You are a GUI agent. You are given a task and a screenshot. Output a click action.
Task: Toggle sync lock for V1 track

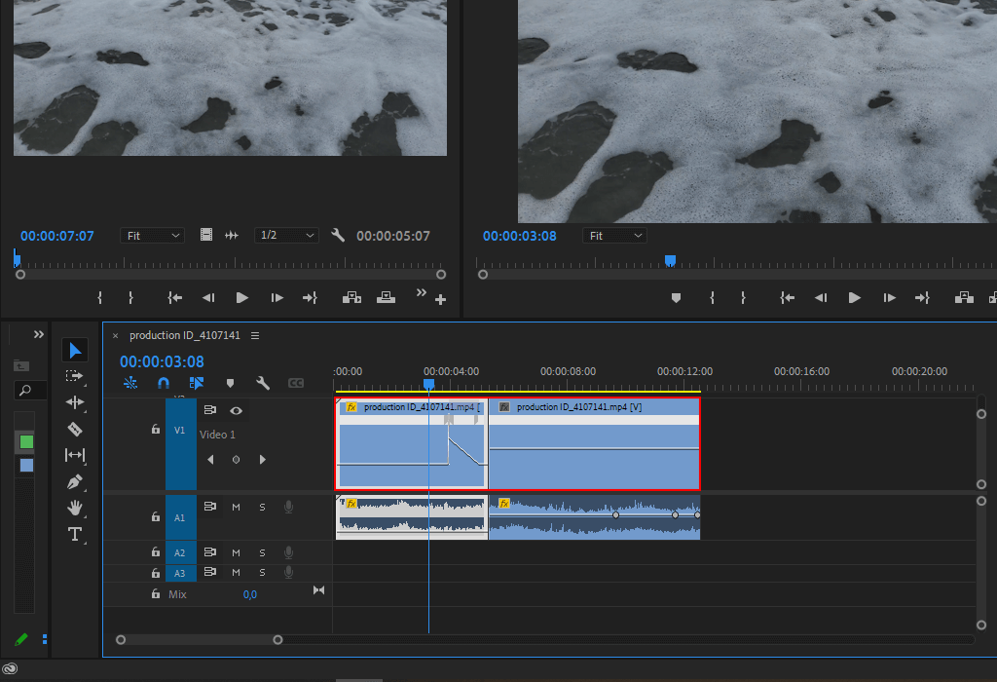(x=210, y=410)
